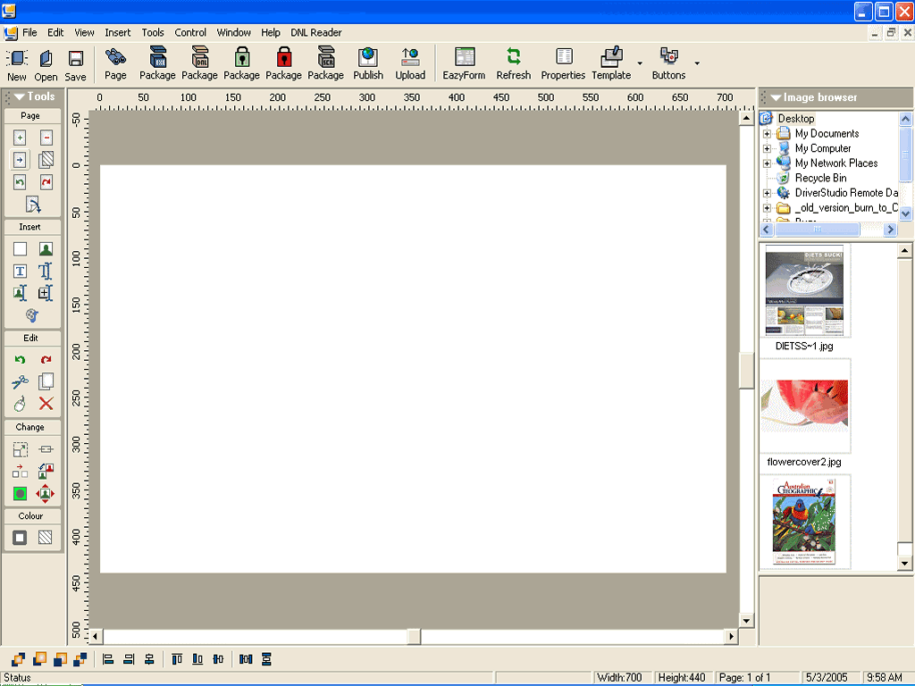Align objects to top edge
This screenshot has width=915, height=686.
click(x=177, y=659)
